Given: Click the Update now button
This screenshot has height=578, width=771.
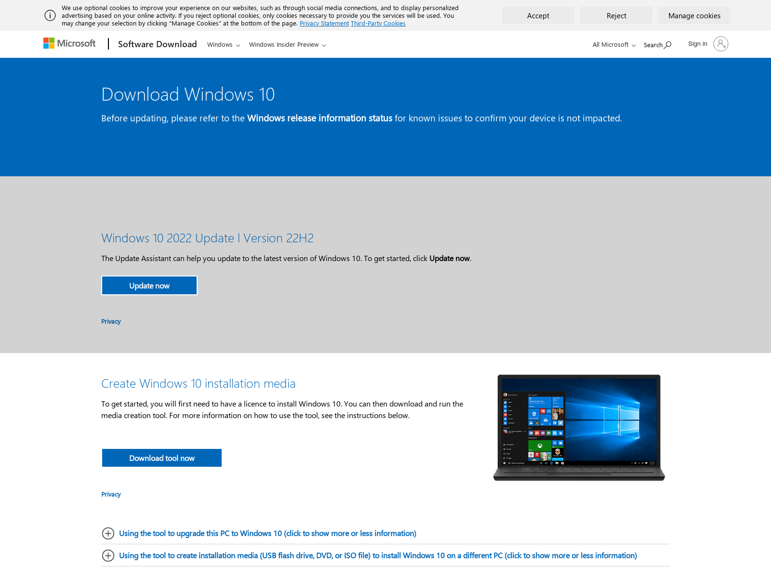Looking at the screenshot, I should click(x=149, y=286).
